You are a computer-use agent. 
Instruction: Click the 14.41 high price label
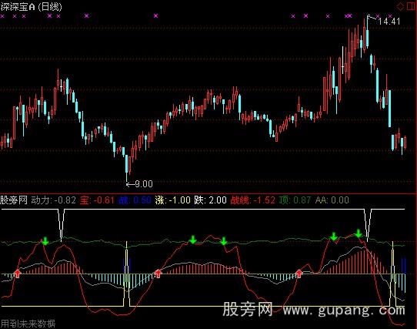click(389, 22)
